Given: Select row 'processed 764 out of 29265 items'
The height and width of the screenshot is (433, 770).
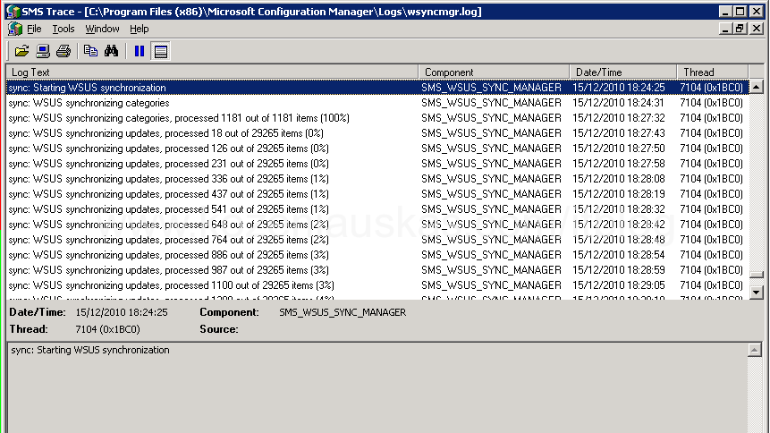Looking at the screenshot, I should pos(377,240).
